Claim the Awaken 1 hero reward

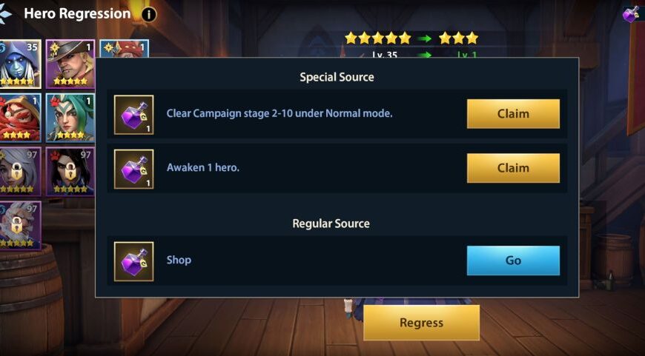pyautogui.click(x=513, y=168)
